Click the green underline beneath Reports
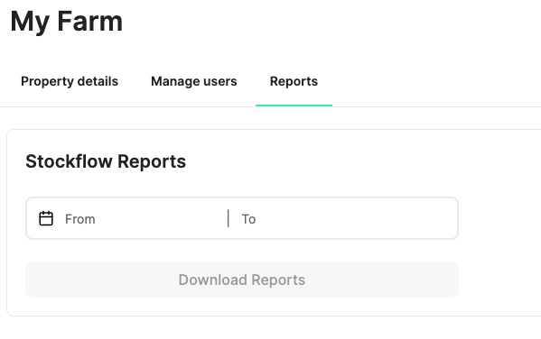Screen dimensions: 541x339 pos(294,105)
